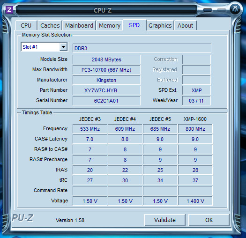Viewport: 246px width, 238px height.
Task: Select the DDR3 memory type field
Action: pyautogui.click(x=142, y=48)
